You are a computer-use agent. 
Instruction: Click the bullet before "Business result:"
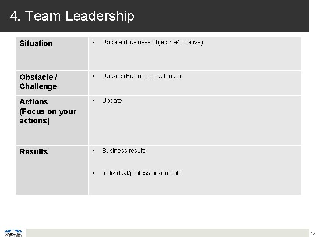[x=94, y=151]
